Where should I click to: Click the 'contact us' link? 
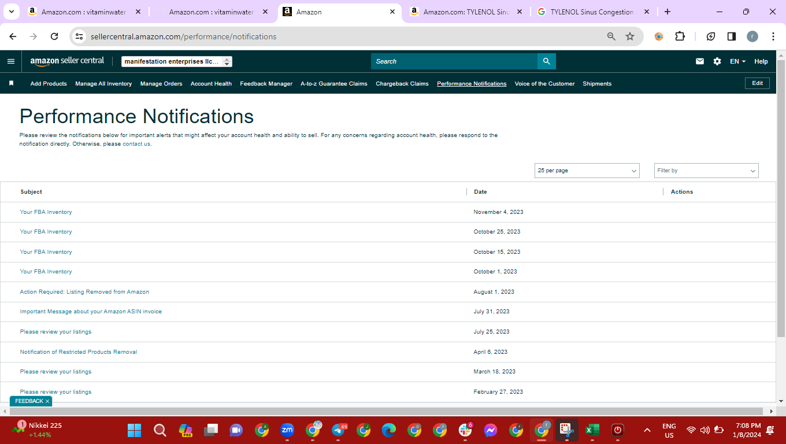(136, 144)
